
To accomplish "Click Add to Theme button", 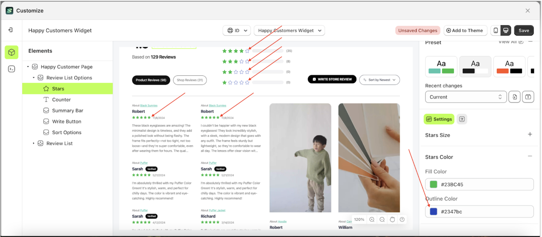I will pos(465,30).
